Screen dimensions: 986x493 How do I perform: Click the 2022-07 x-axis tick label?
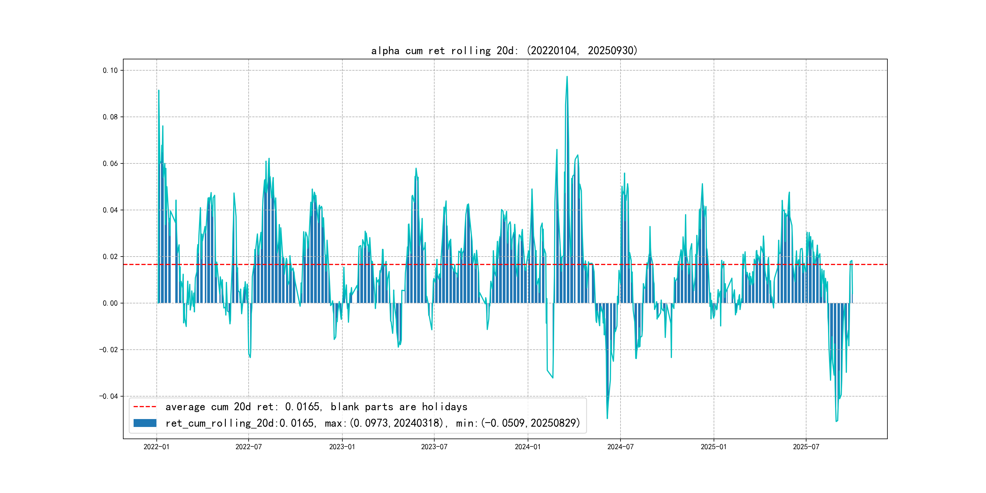248,447
